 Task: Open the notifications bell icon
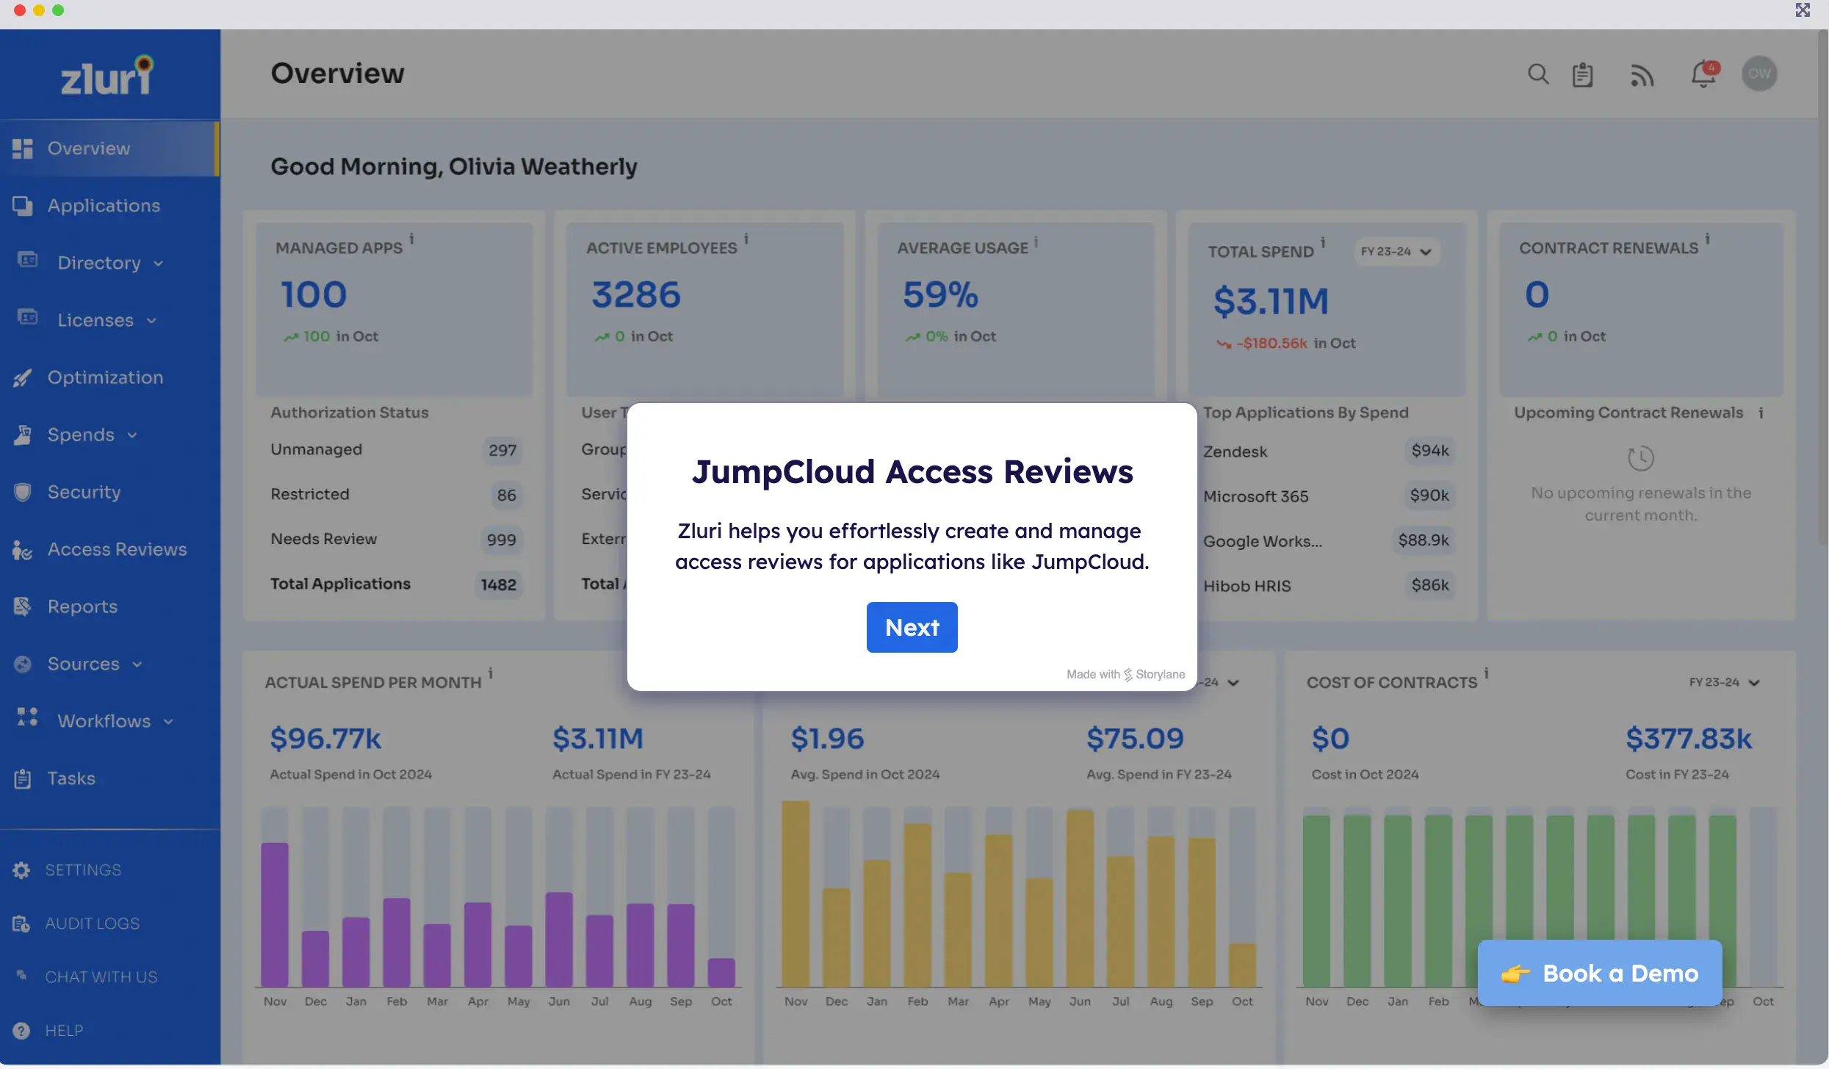tap(1703, 74)
